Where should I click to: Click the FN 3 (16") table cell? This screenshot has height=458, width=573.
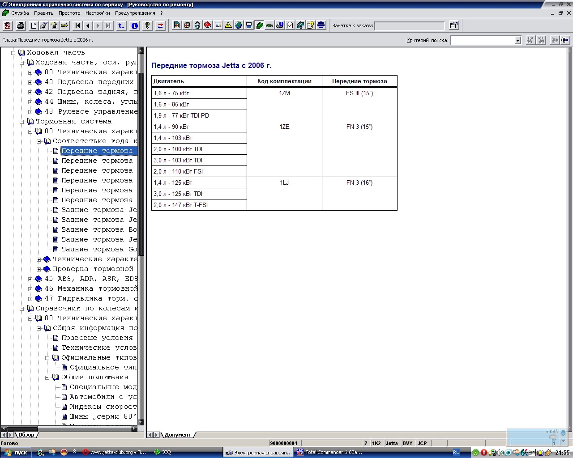click(x=359, y=194)
